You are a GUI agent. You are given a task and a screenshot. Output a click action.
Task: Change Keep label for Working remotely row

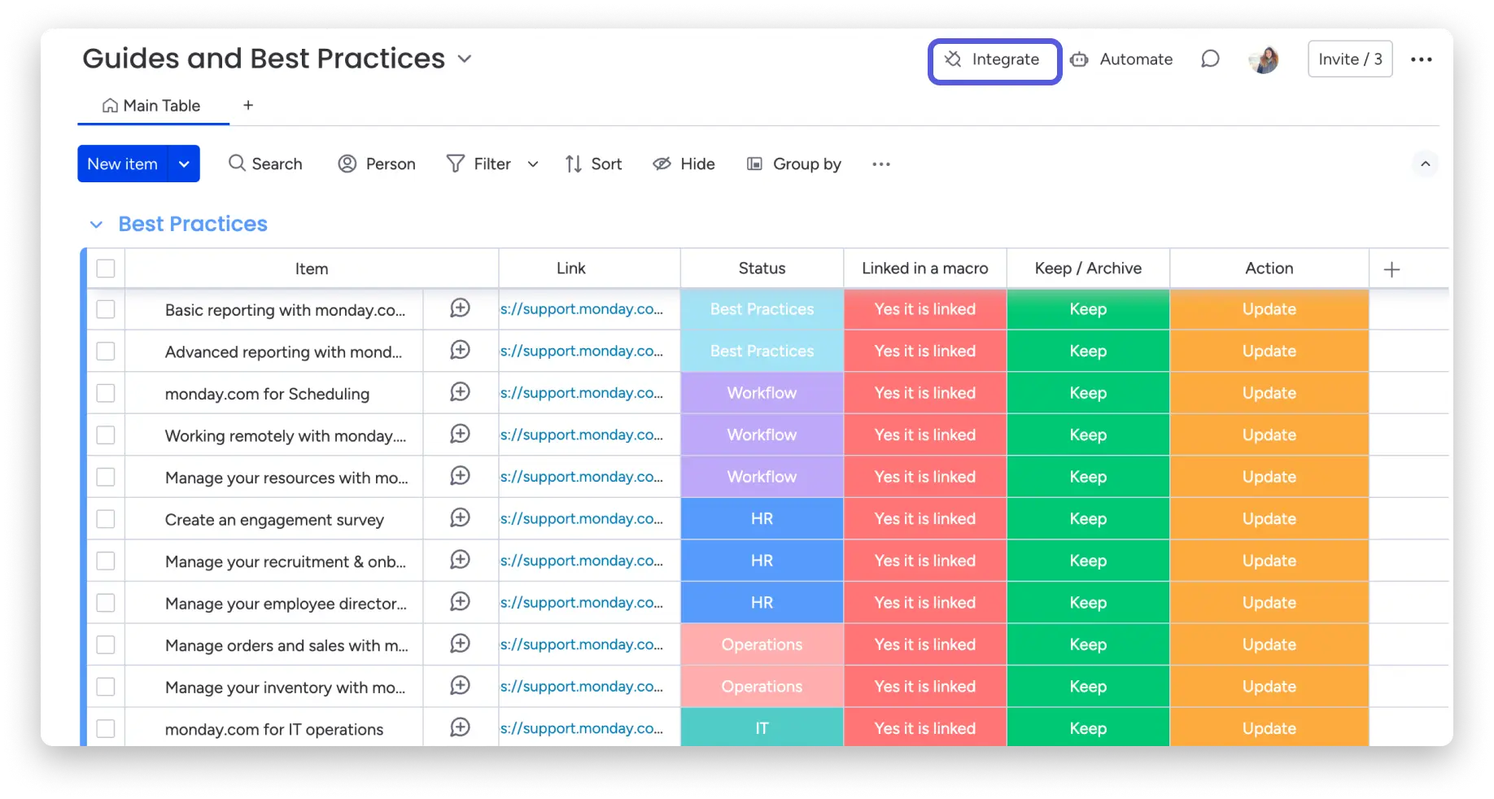coord(1088,435)
